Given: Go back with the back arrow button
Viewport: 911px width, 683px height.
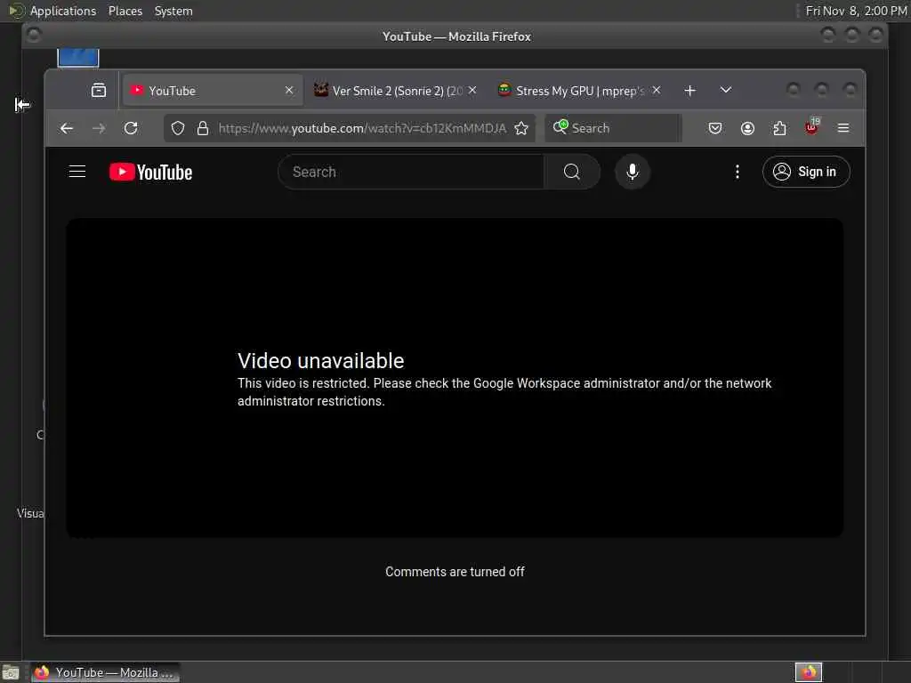Looking at the screenshot, I should point(67,128).
